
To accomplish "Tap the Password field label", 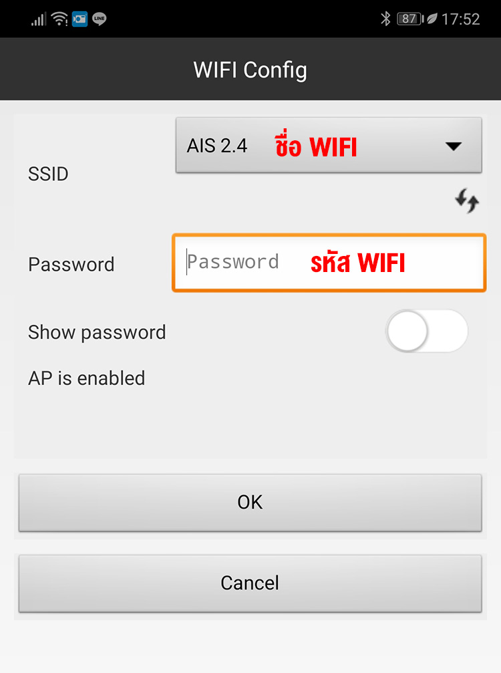I will tap(71, 264).
